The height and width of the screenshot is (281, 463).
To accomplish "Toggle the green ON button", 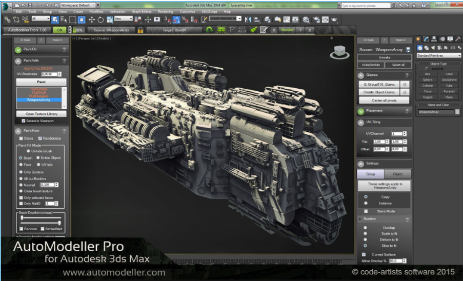I will coord(59,30).
